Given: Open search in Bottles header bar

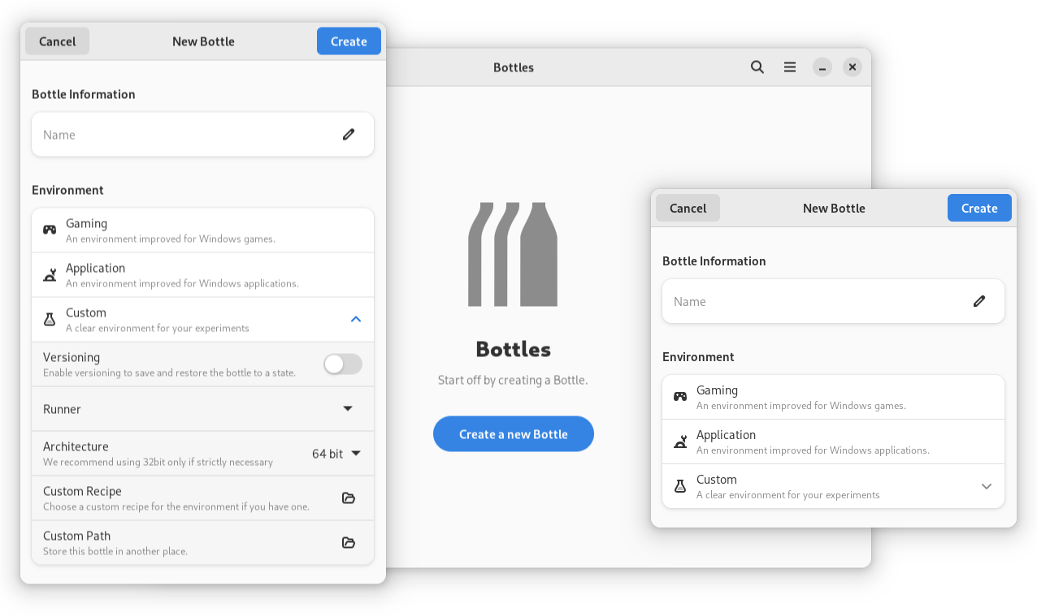Looking at the screenshot, I should point(757,67).
